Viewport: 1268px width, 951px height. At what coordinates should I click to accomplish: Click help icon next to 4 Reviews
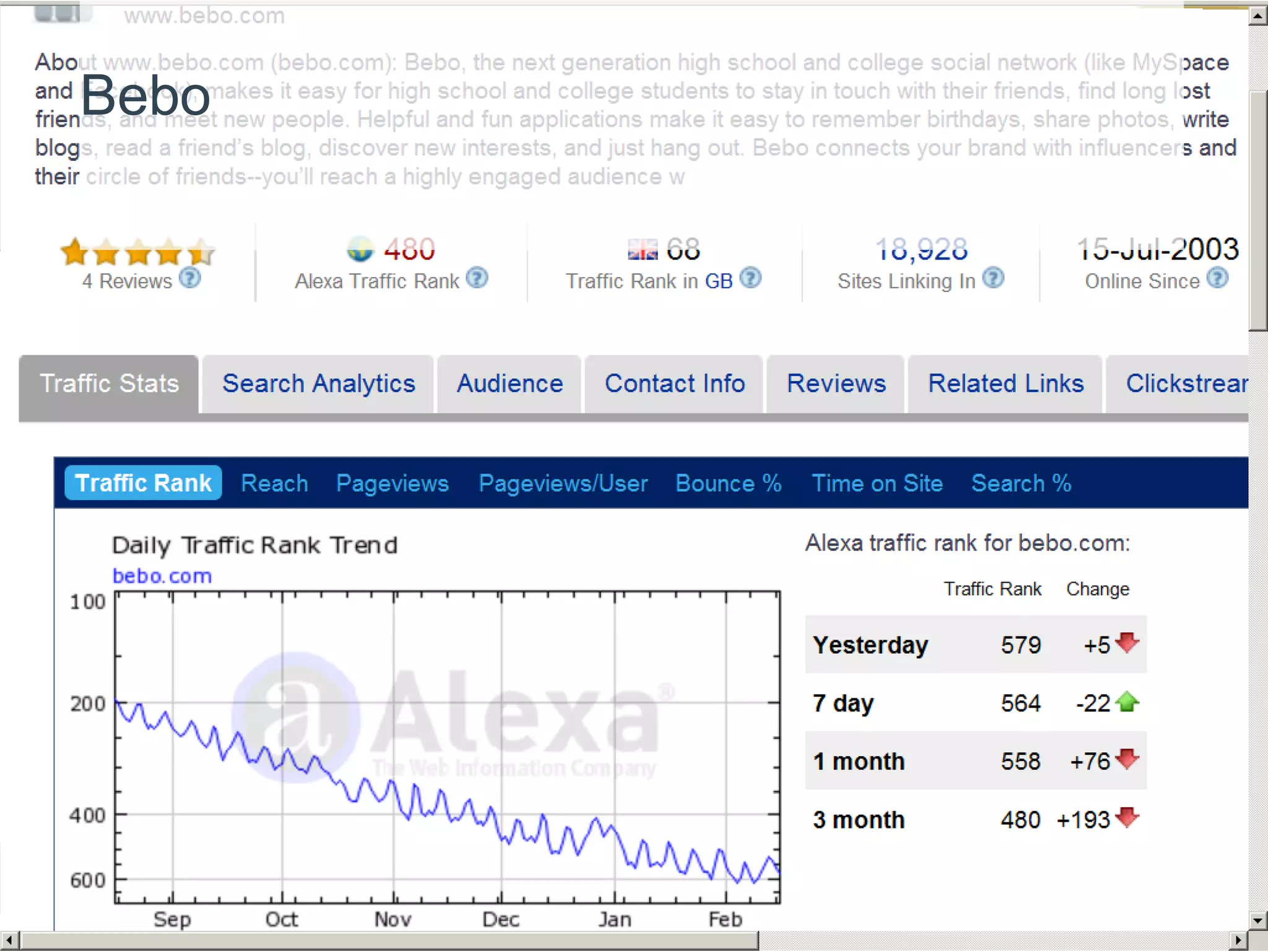coord(190,278)
